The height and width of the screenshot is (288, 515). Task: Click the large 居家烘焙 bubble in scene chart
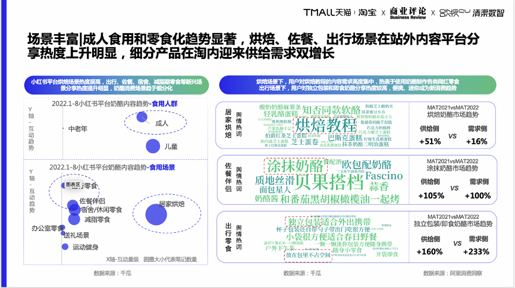click(156, 214)
